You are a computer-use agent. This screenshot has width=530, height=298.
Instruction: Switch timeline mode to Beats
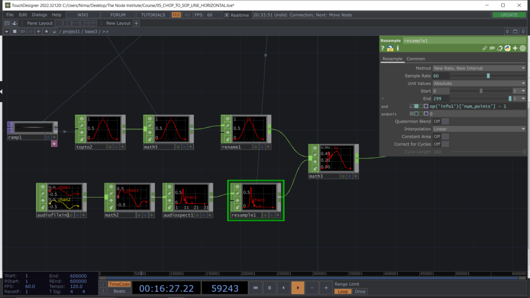[119, 291]
